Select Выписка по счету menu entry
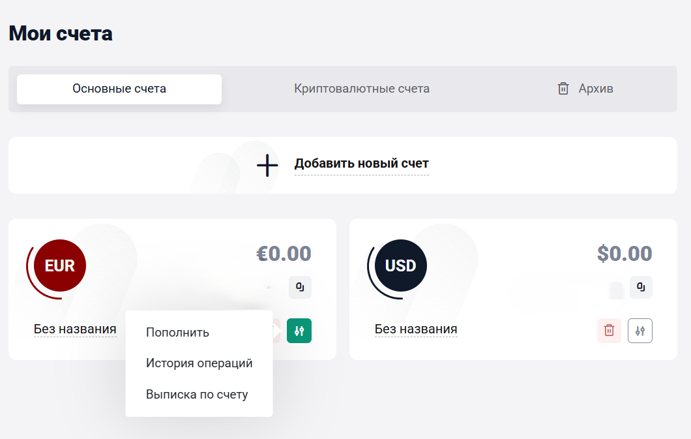Image resolution: width=691 pixels, height=439 pixels. click(x=197, y=395)
